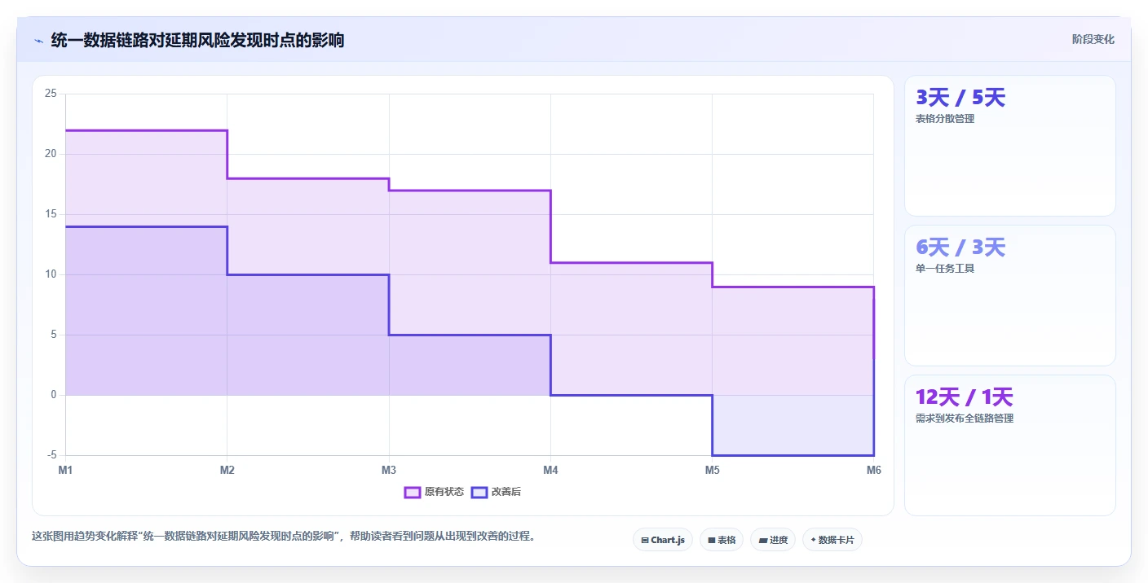The width and height of the screenshot is (1148, 583).
Task: Click the y-axis value 20
Action: point(51,154)
